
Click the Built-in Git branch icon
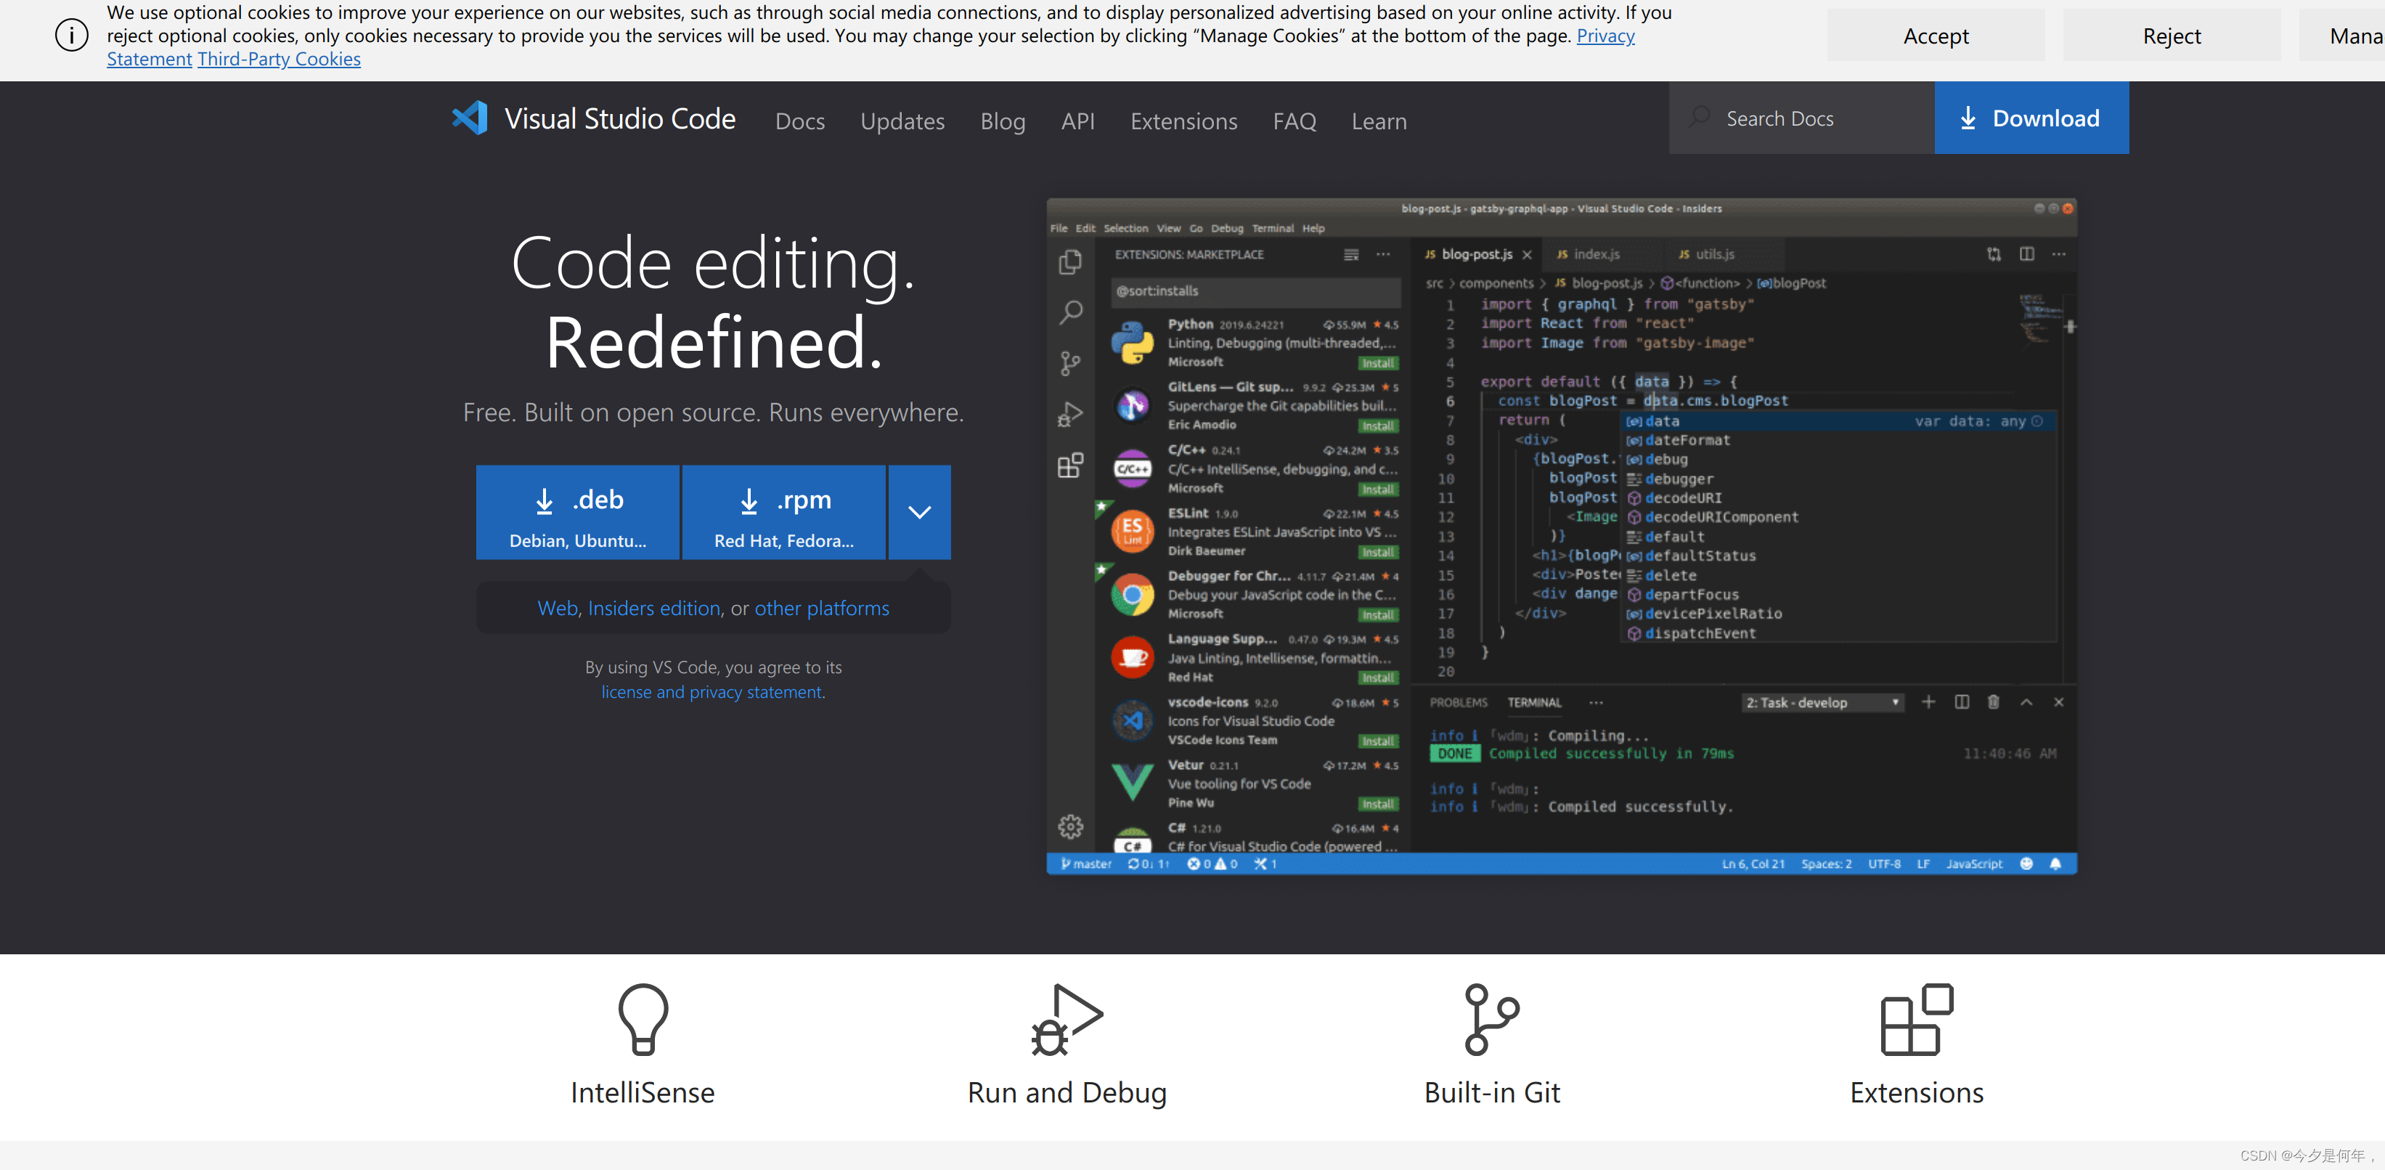point(1491,1018)
